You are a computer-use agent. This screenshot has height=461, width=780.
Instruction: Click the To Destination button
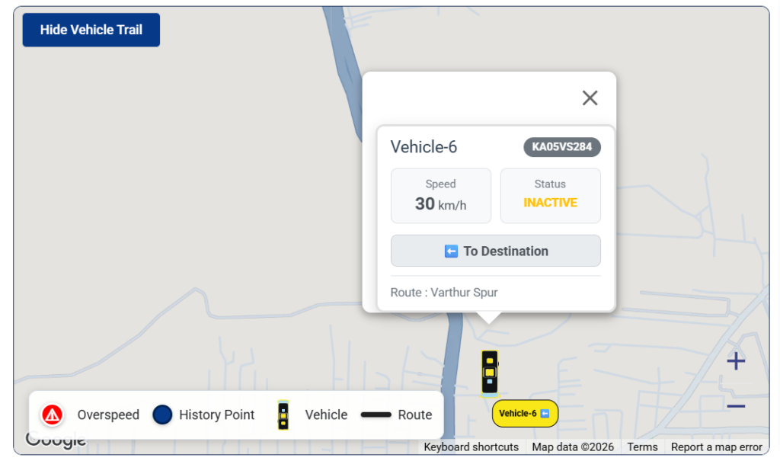[x=495, y=251]
